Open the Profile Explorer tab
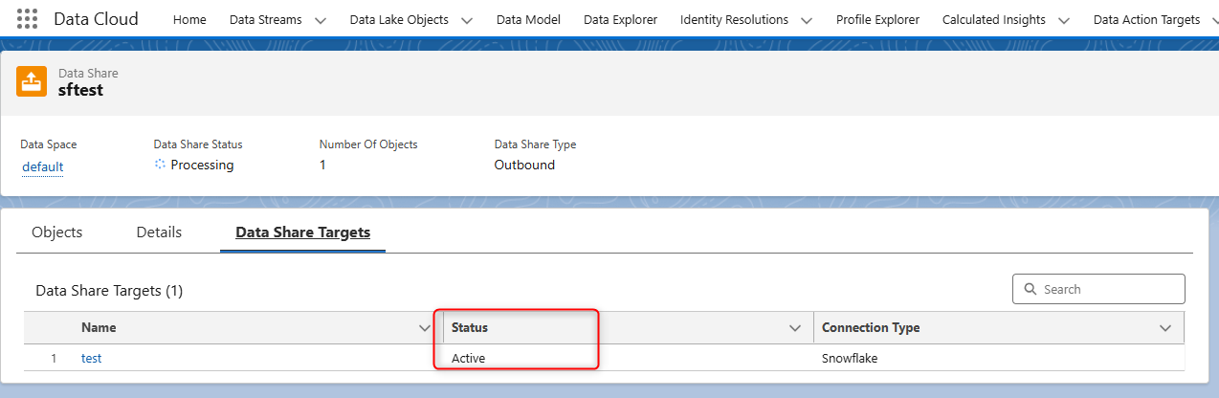 pos(877,19)
